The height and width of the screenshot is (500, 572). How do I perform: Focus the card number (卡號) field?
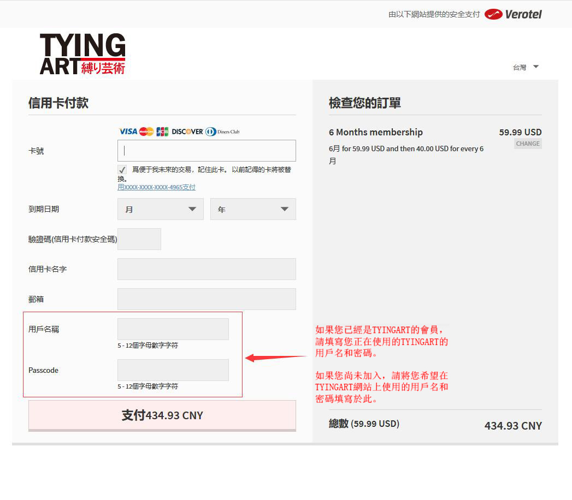207,151
